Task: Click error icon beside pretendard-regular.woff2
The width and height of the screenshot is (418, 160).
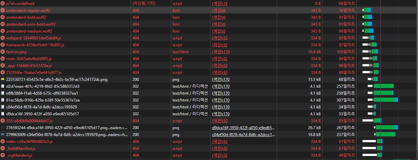Action: pyautogui.click(x=3, y=11)
